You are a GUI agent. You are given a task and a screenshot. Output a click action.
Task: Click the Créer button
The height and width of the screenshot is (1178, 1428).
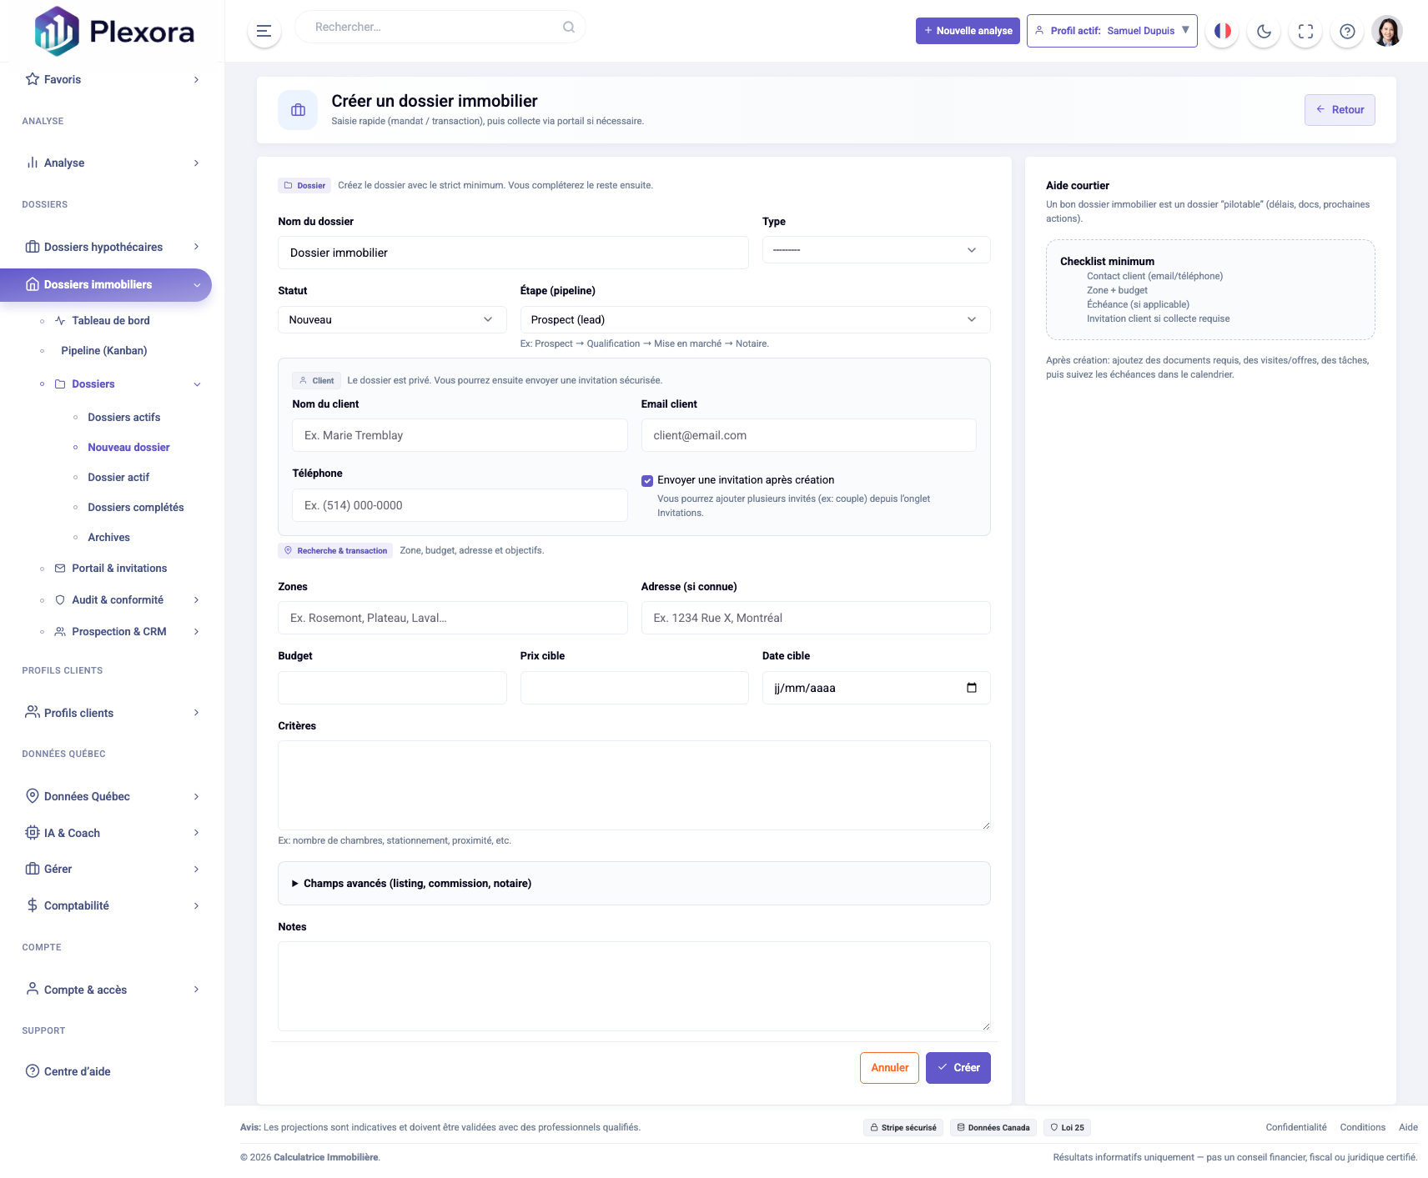[958, 1068]
